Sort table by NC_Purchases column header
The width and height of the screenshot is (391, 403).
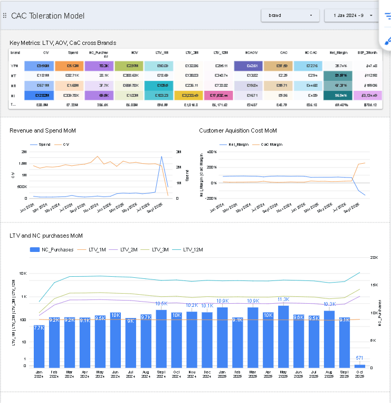[x=99, y=54]
